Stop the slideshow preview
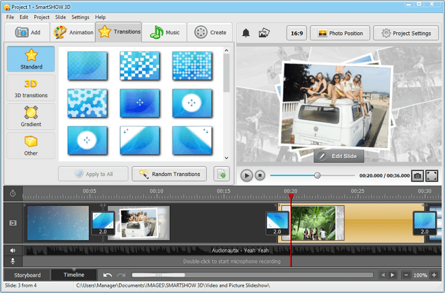Screen dimensions: 445x293 259,175
